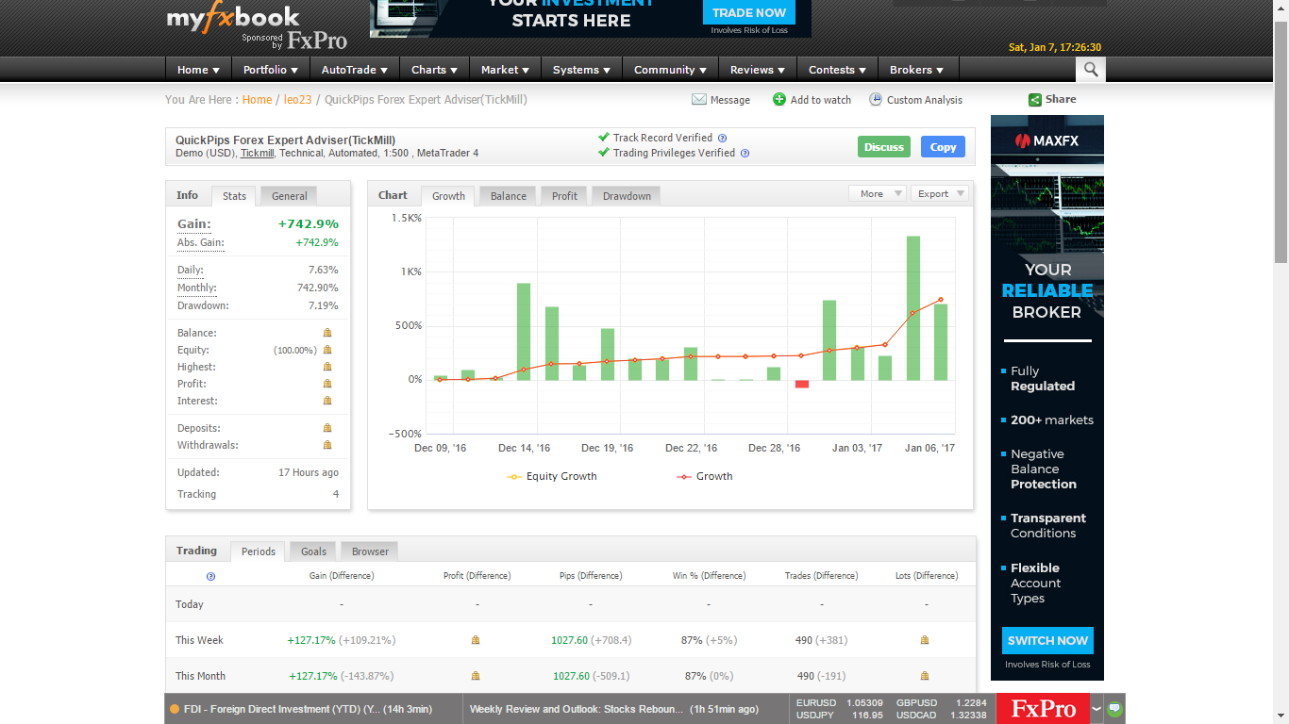Image resolution: width=1289 pixels, height=724 pixels.
Task: Open the Market dropdown menu
Action: (505, 70)
